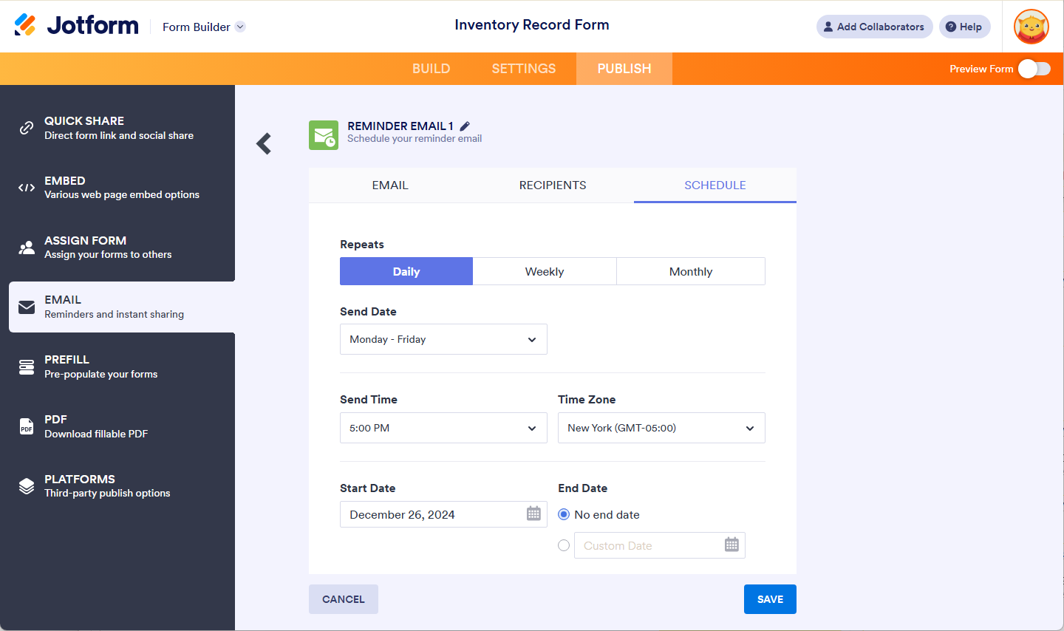Open the Start Date calendar icon
The width and height of the screenshot is (1064, 631).
tap(533, 514)
